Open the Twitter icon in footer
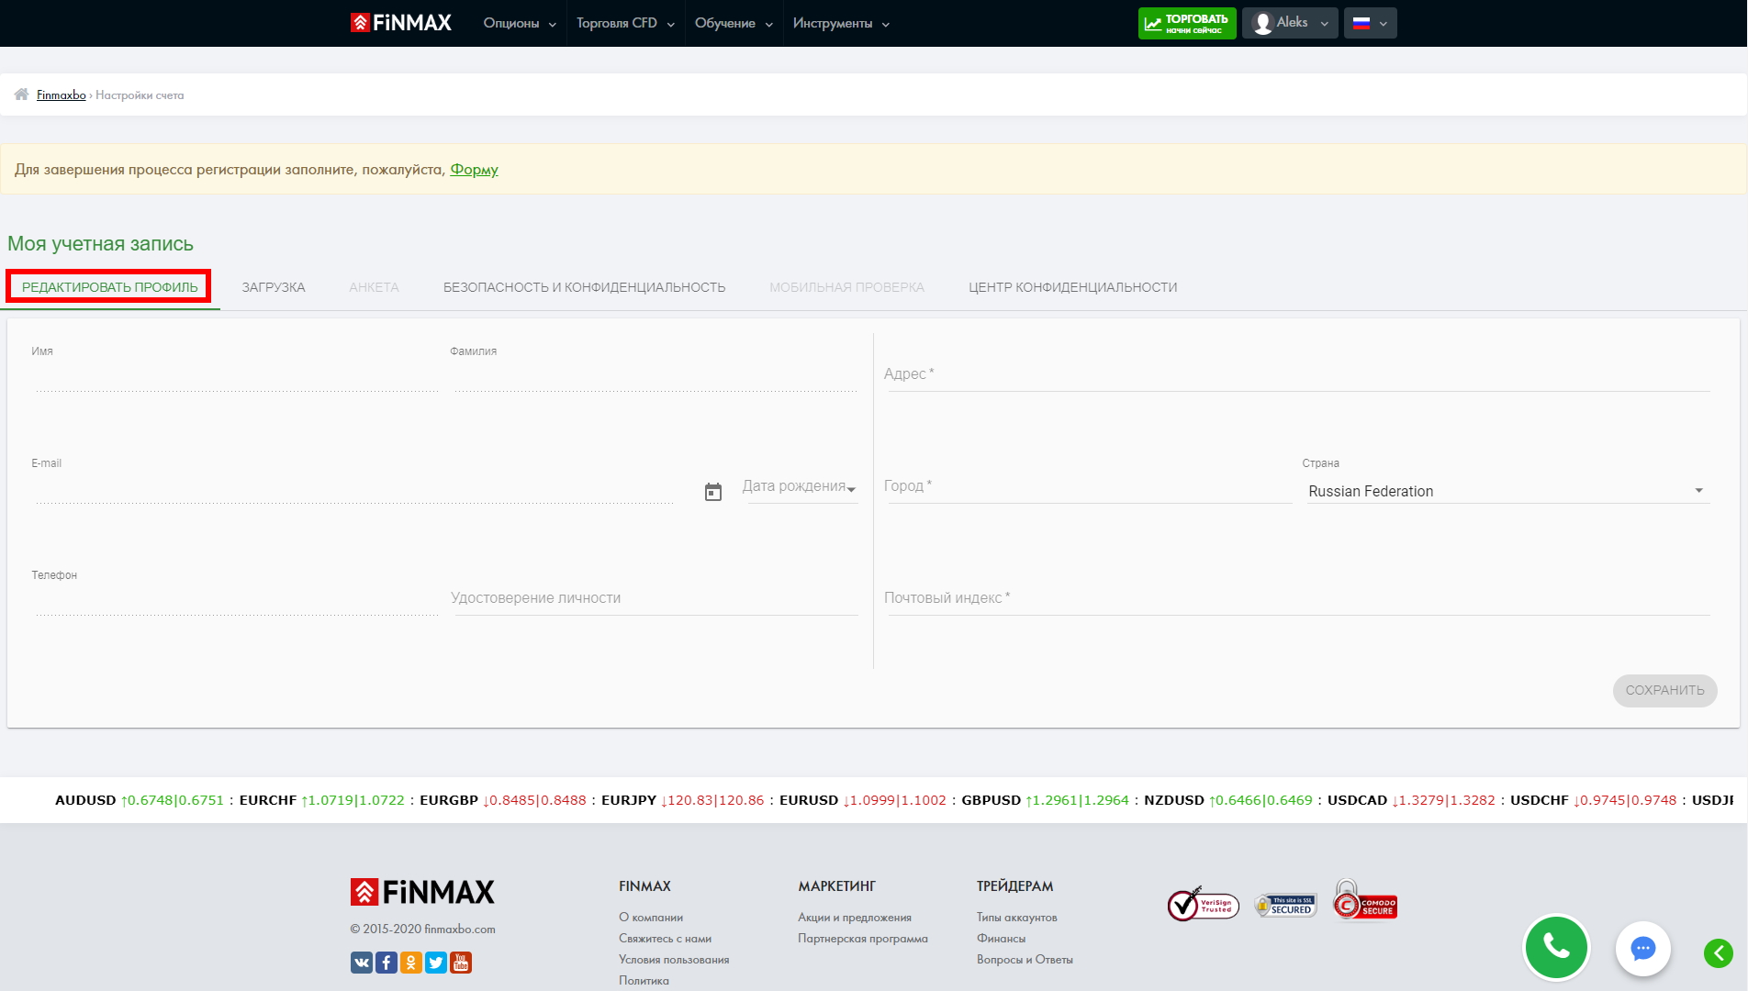Image resolution: width=1748 pixels, height=991 pixels. [x=436, y=962]
